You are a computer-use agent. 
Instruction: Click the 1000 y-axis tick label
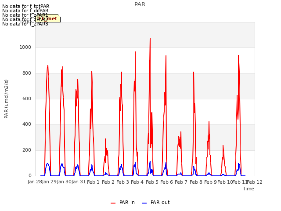pos(25,47)
